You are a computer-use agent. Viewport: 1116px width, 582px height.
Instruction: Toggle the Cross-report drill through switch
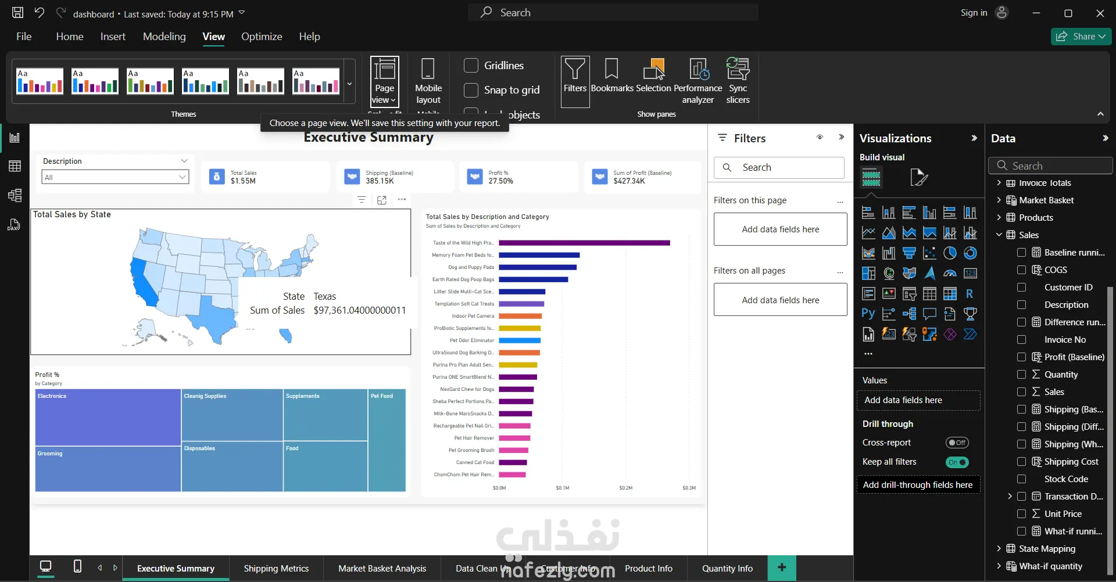(x=957, y=443)
